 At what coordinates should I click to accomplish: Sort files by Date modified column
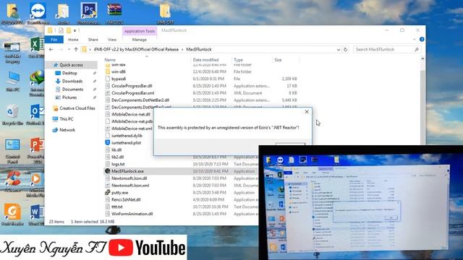pyautogui.click(x=205, y=60)
